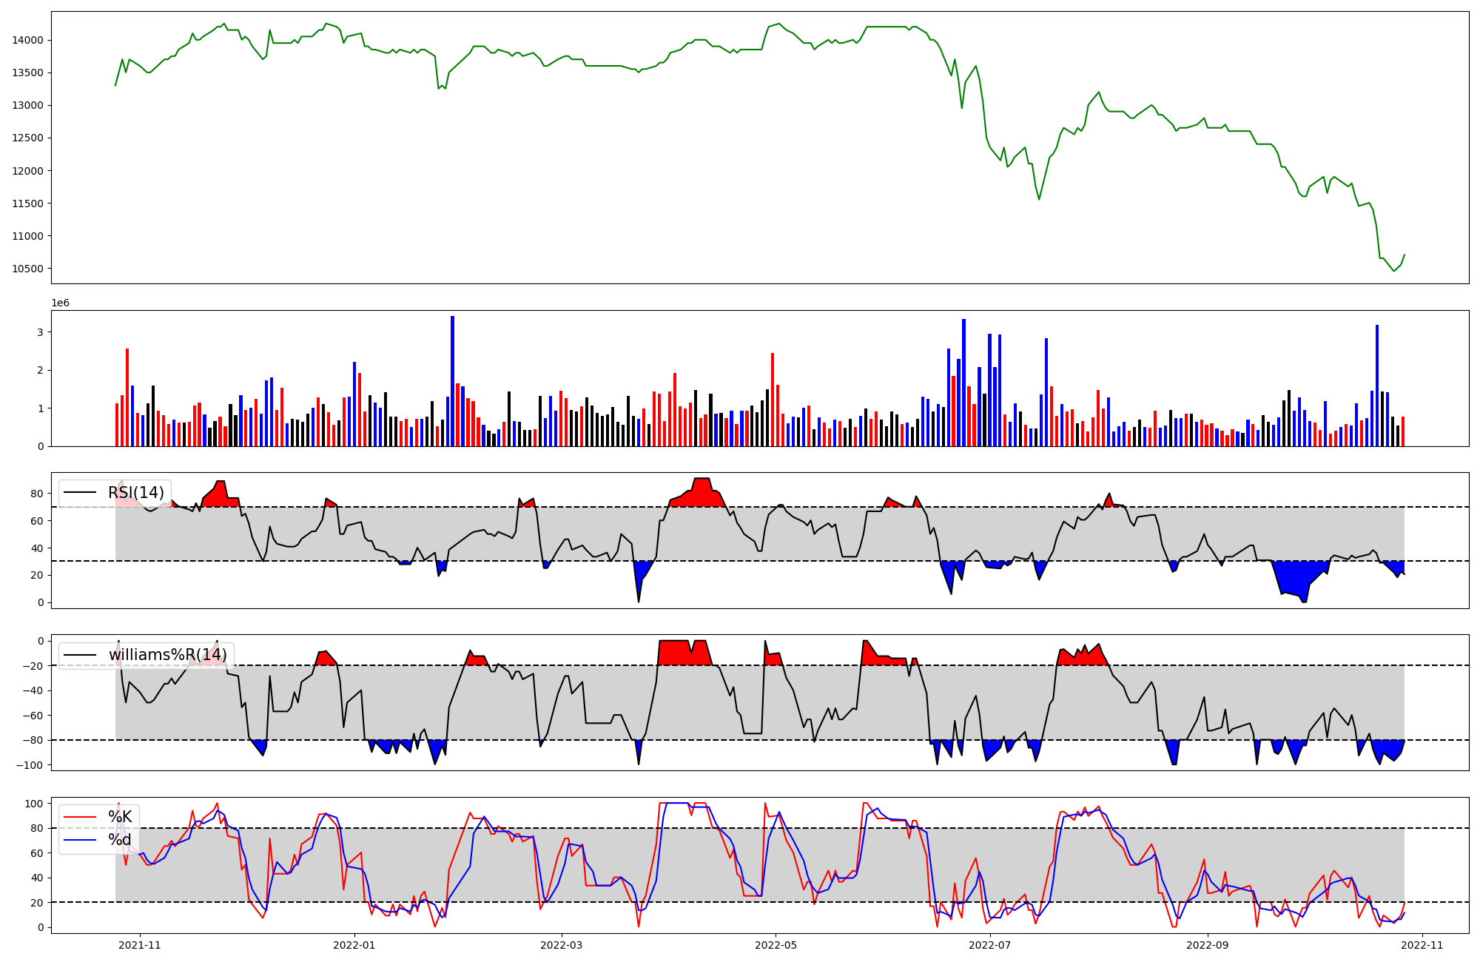Click the 14000 price axis tick label
The height and width of the screenshot is (962, 1480).
point(27,40)
